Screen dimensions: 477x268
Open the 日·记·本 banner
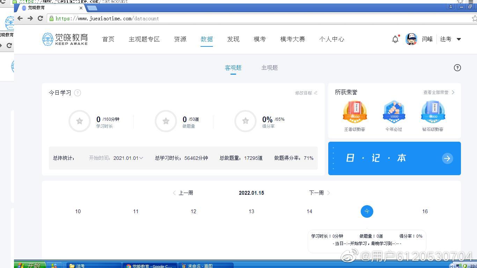395,158
